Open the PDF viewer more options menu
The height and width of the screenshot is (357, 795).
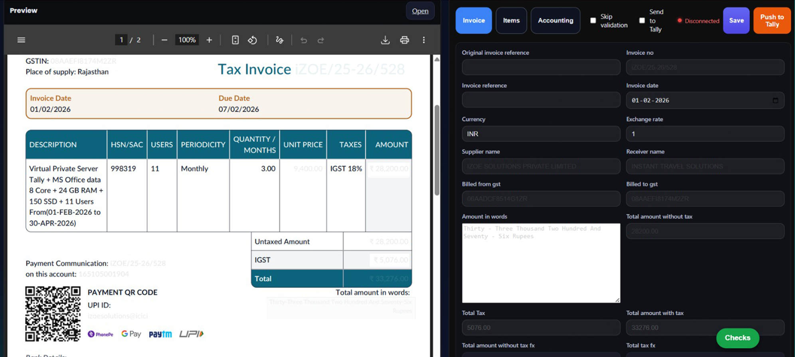point(424,40)
